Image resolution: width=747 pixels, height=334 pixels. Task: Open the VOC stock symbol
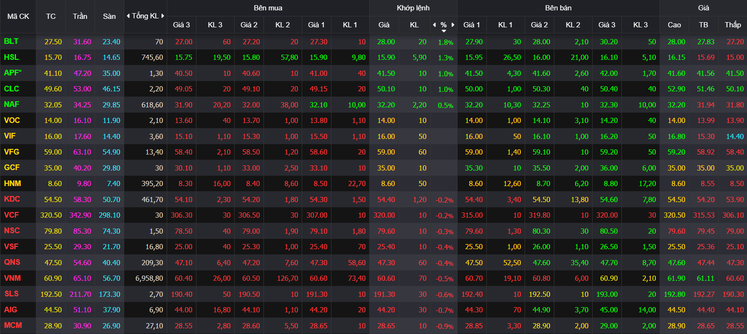coord(12,121)
